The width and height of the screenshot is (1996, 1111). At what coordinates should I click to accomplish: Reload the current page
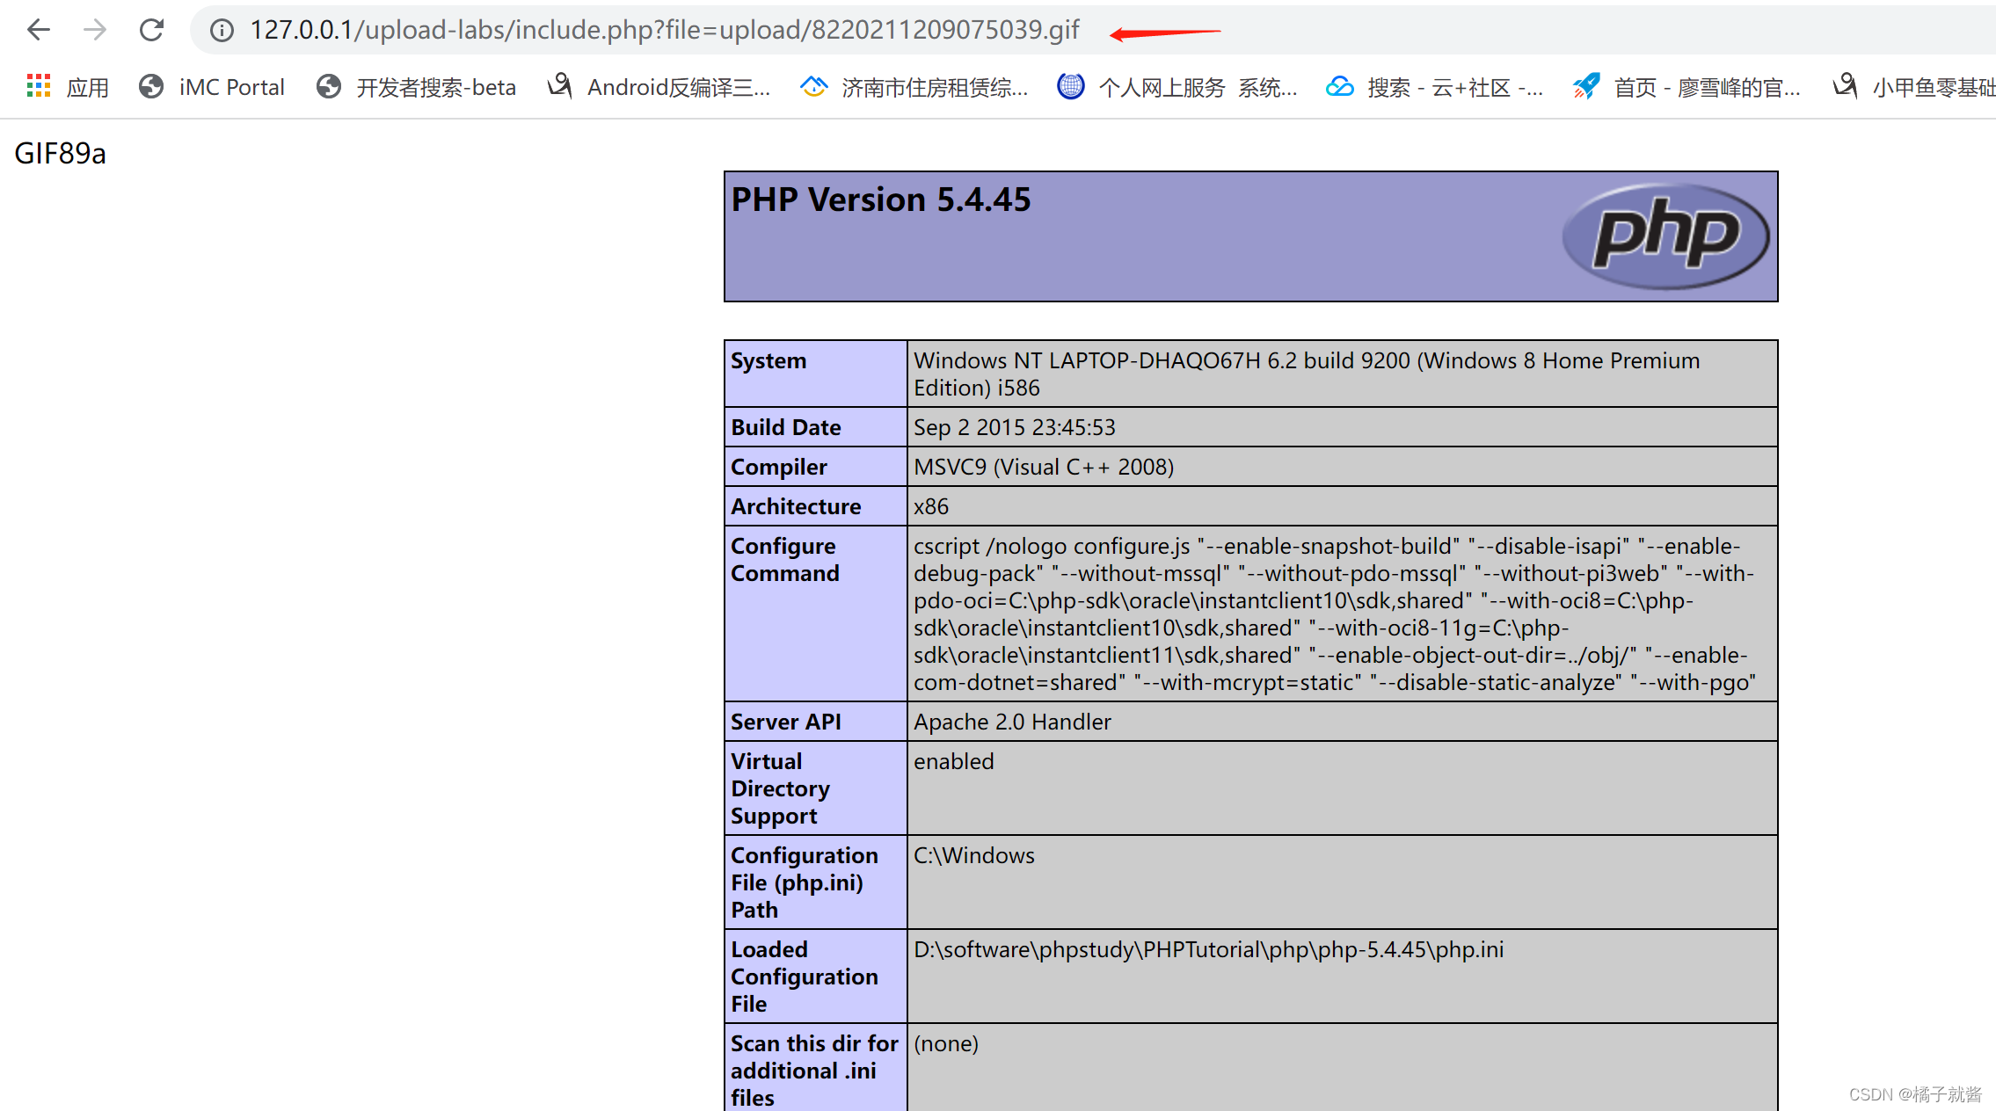pos(151,30)
